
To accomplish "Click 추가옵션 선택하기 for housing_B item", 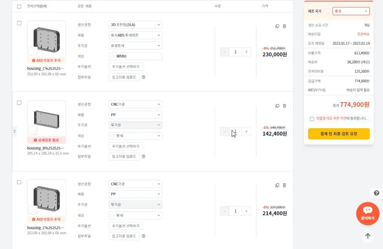I will [126, 146].
